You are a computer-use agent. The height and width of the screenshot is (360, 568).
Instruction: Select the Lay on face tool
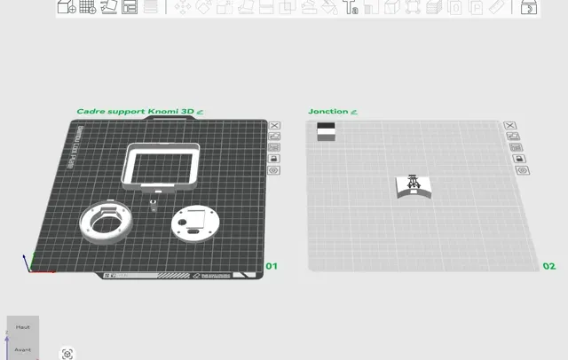tap(246, 6)
